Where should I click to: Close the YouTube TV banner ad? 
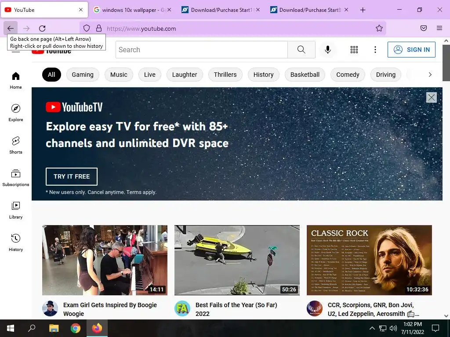tap(432, 97)
